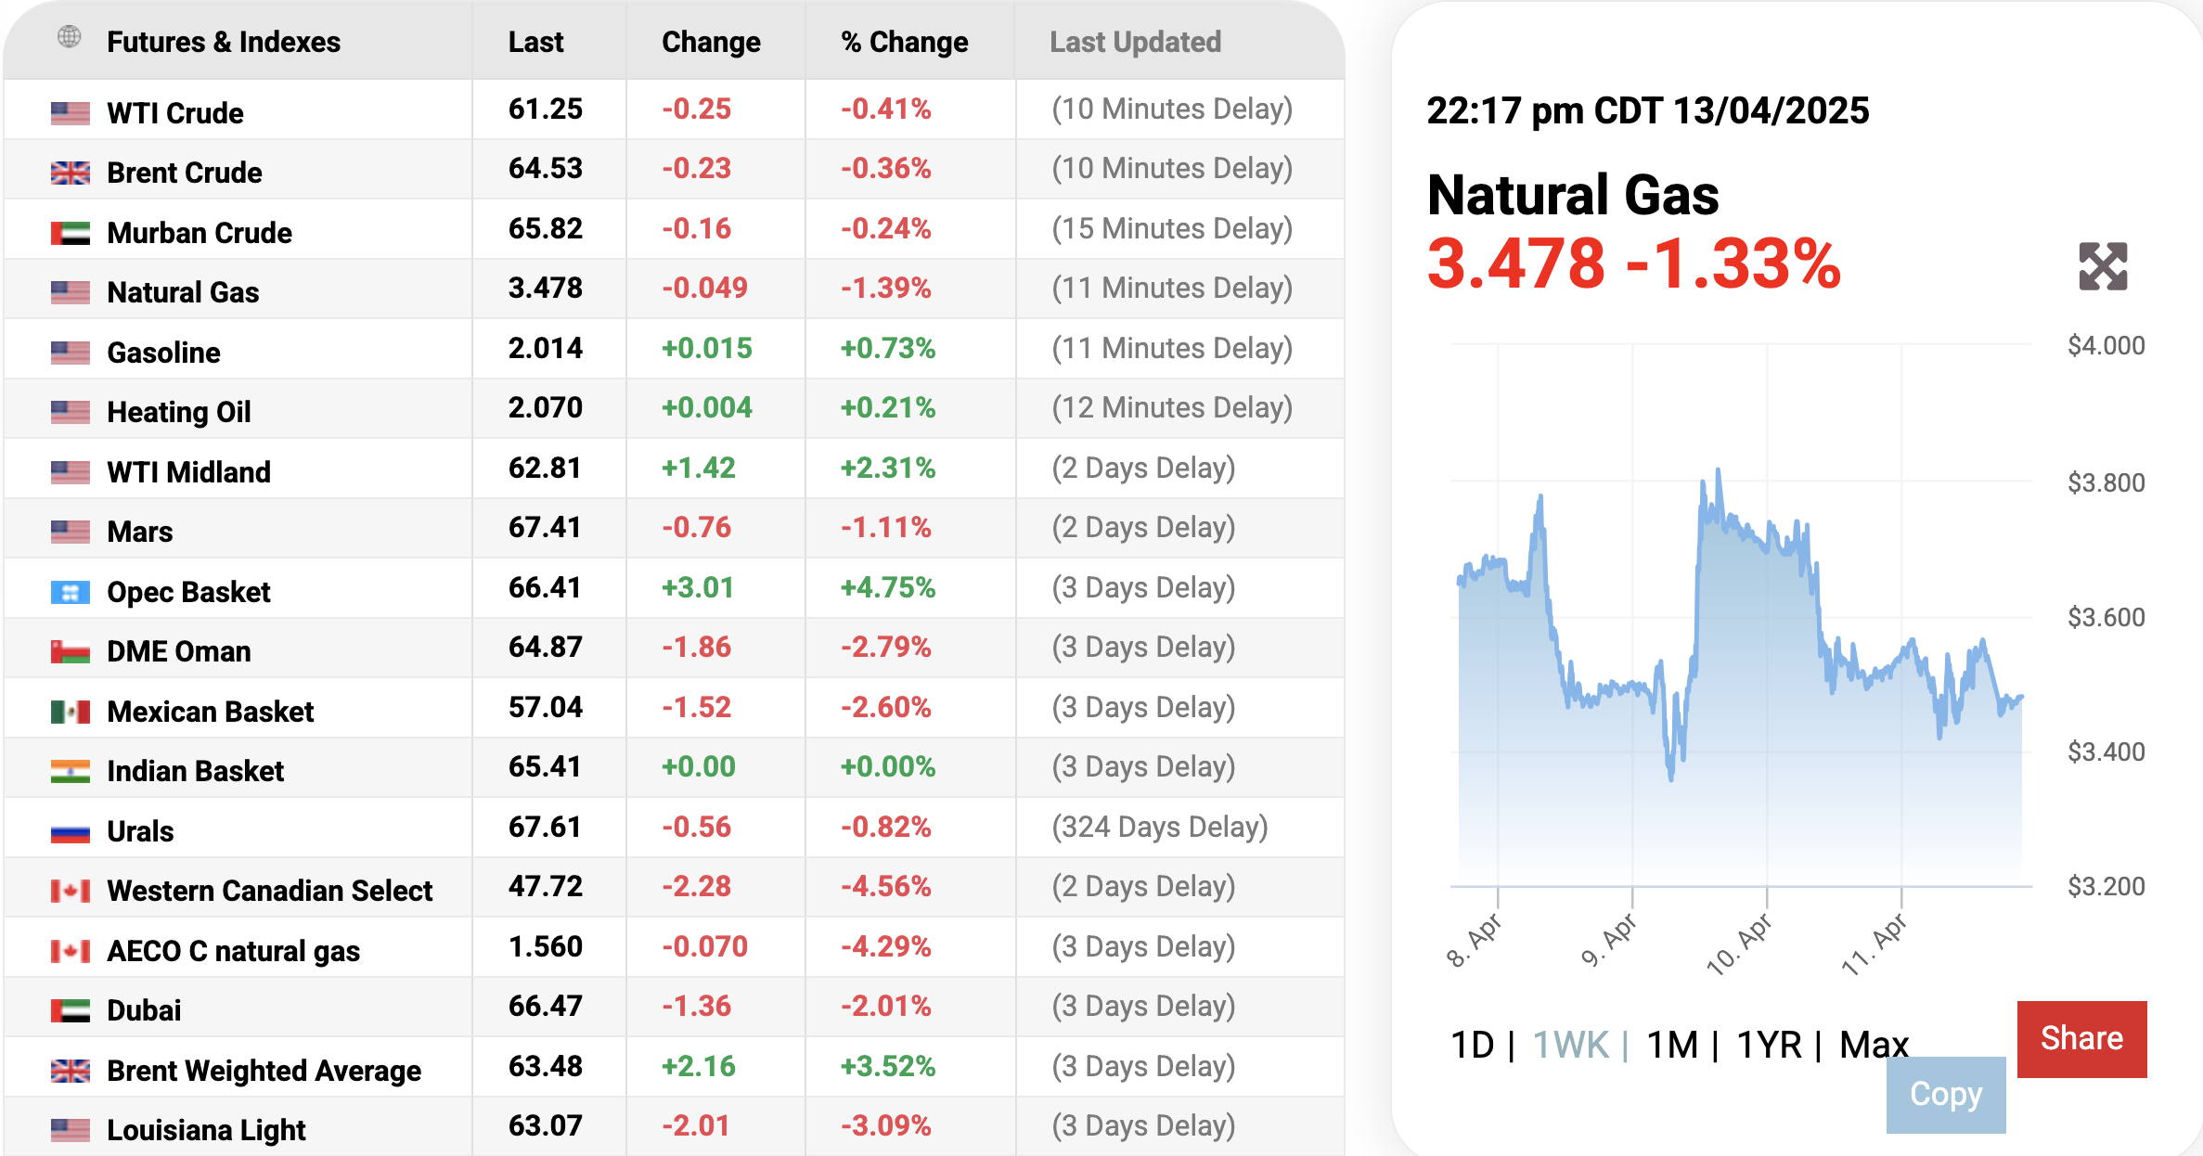Click the UAE flag next to Murban Crude
The height and width of the screenshot is (1156, 2203).
click(71, 233)
